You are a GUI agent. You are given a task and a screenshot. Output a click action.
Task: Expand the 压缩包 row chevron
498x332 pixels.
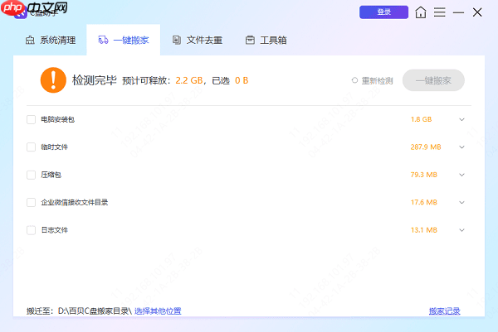point(461,175)
